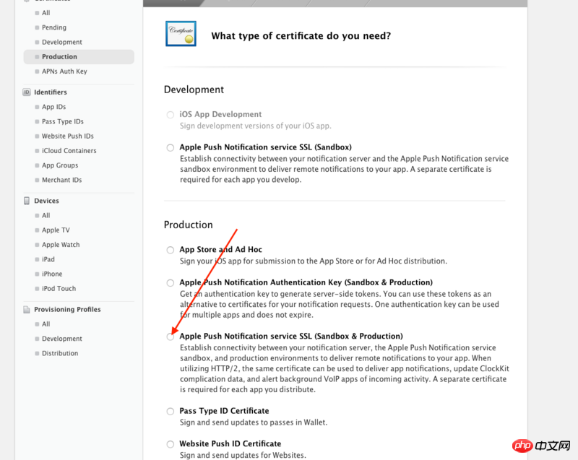Open Pending certificates list
The height and width of the screenshot is (460, 578).
pyautogui.click(x=54, y=27)
